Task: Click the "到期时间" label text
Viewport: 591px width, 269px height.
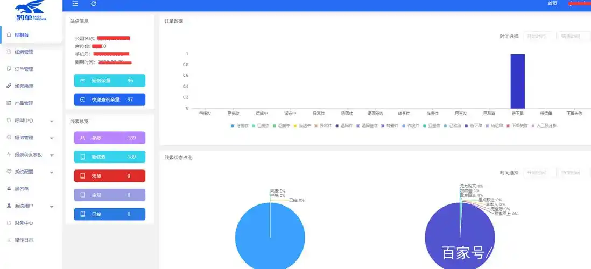Action: coord(85,62)
